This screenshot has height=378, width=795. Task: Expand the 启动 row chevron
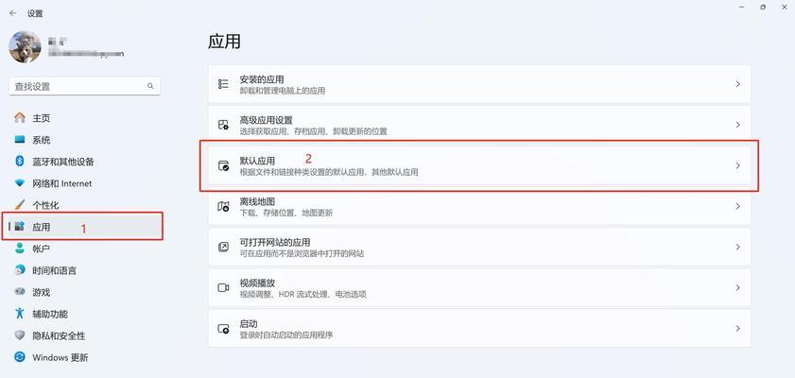point(737,328)
